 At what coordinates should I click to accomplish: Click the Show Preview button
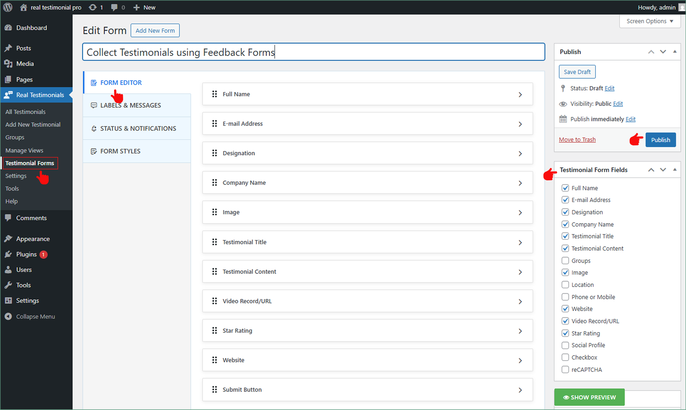click(x=589, y=397)
